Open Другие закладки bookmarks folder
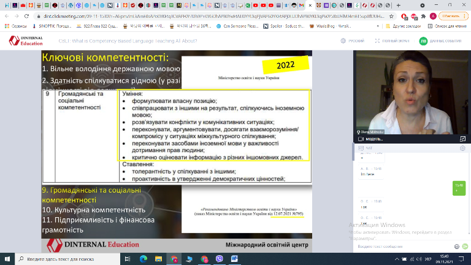Screen dimensions: 471x265 (403, 26)
